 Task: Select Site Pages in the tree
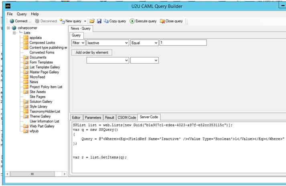tap(38, 96)
